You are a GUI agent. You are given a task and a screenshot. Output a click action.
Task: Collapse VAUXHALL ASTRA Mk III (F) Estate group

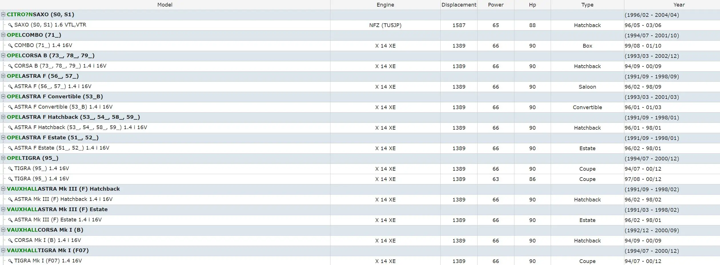tap(3, 209)
